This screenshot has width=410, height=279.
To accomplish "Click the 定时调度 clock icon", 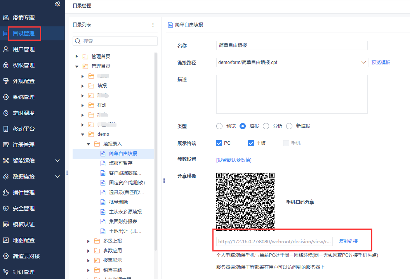I will point(6,113).
